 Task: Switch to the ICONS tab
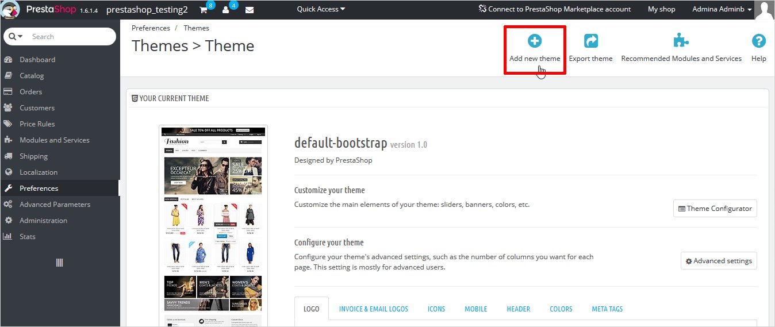click(436, 309)
